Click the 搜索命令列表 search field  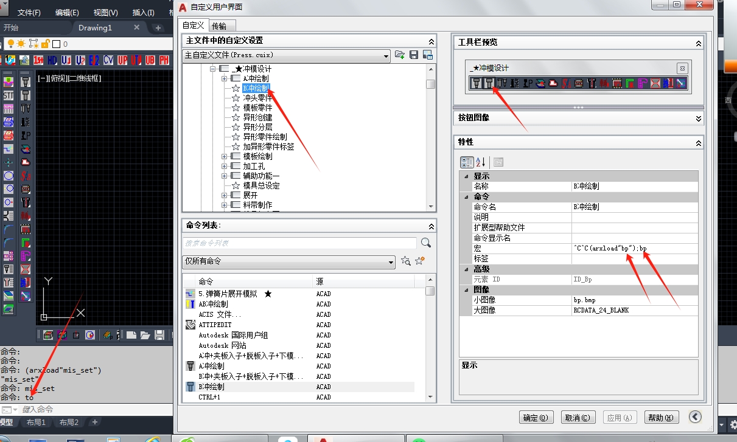299,243
